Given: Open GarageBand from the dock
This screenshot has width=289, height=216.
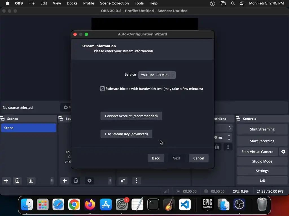Looking at the screenshot, I should [x=169, y=204].
